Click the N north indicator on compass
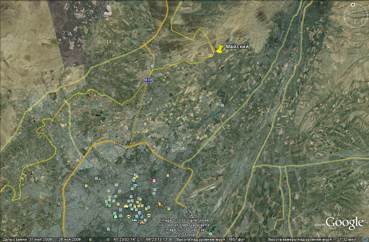The image size is (369, 242). pyautogui.click(x=353, y=5)
